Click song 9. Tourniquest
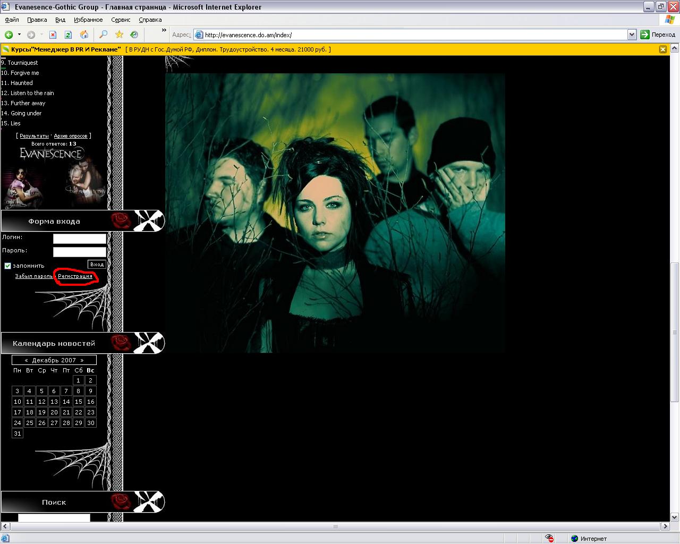Image resolution: width=680 pixels, height=544 pixels. click(19, 63)
